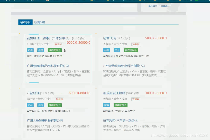The width and height of the screenshot is (210, 140).
Task: Switch to the 校园招聘 tab
Action: [x=40, y=22]
